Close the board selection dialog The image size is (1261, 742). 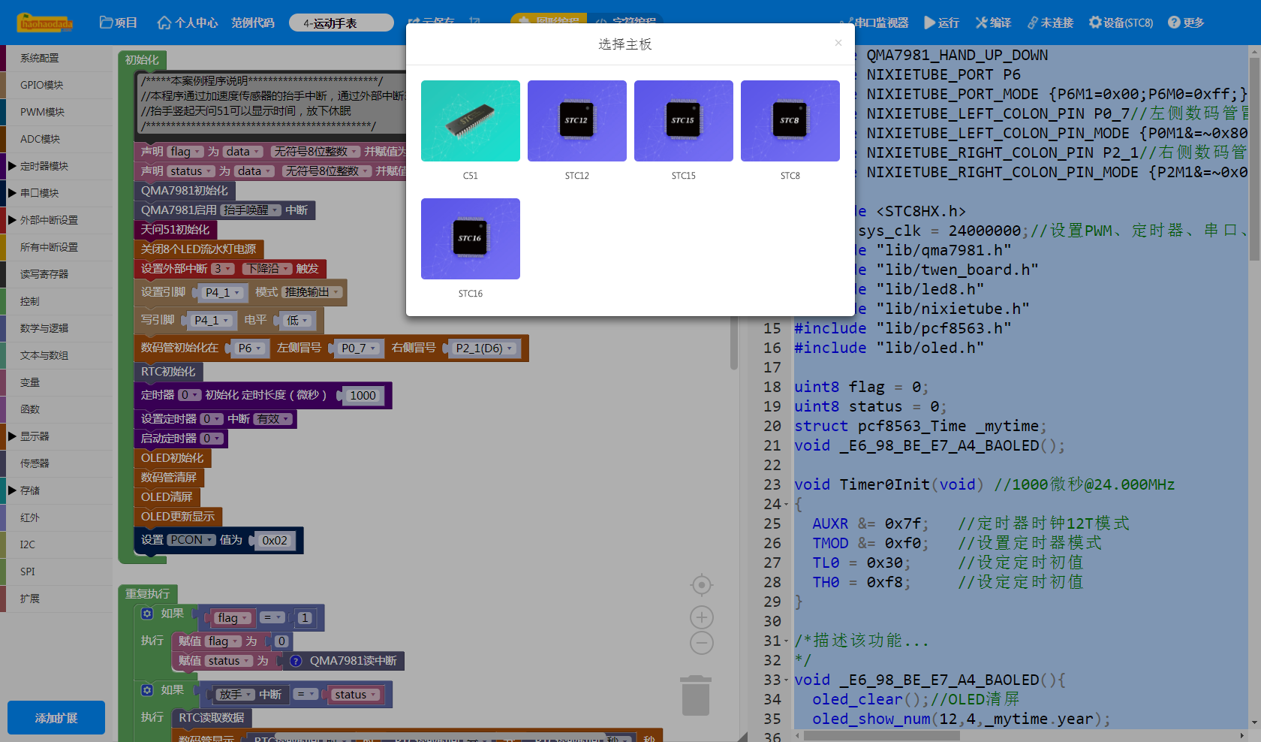(x=838, y=43)
